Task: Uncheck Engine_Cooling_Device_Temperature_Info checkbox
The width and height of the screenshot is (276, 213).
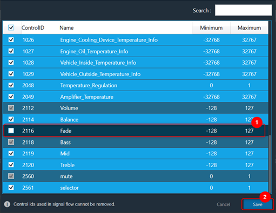Action: [11, 40]
